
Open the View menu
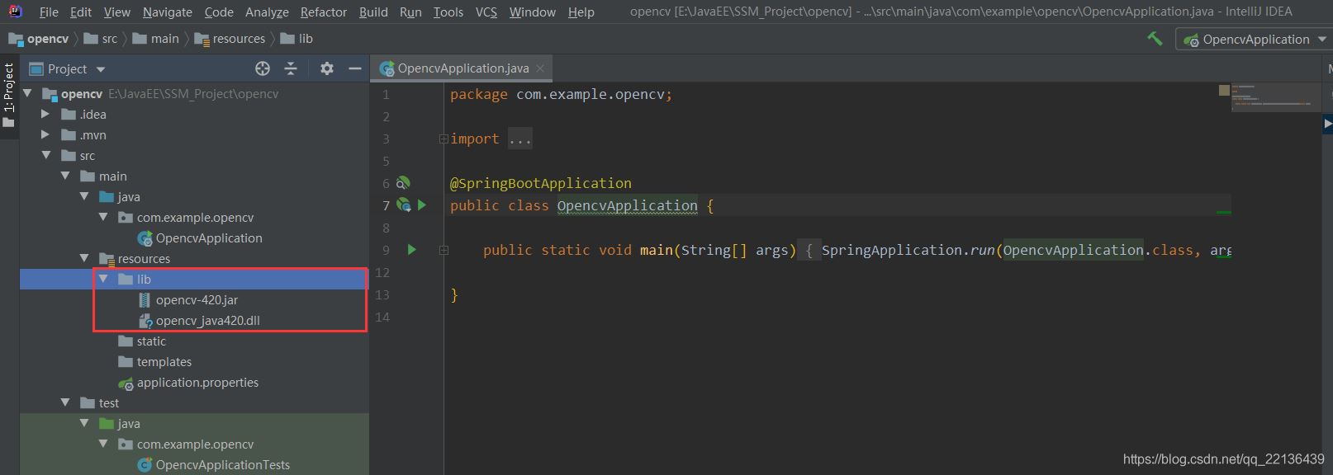(x=116, y=12)
